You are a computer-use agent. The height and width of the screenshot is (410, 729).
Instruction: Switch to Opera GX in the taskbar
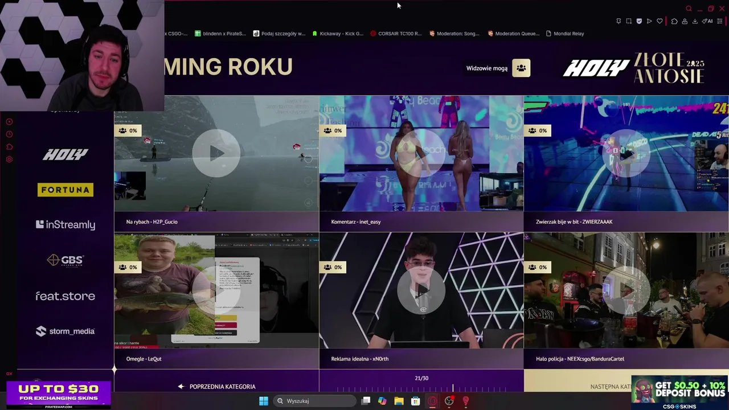pos(432,401)
